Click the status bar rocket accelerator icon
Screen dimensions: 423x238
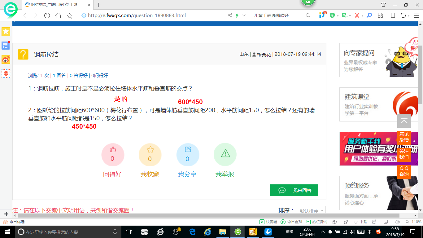tap(346, 222)
